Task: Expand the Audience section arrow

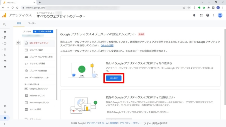Action: tap(2, 49)
